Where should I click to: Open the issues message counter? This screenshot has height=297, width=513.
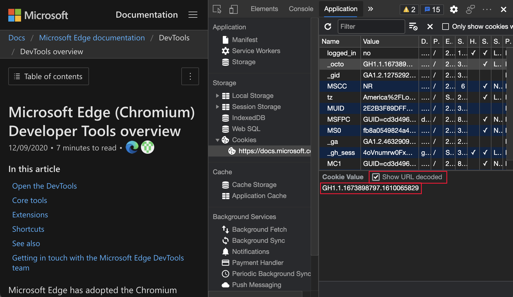(432, 9)
